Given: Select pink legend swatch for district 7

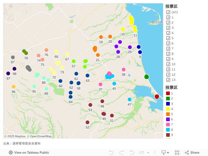Looking at the screenshot, I should (x=168, y=125).
